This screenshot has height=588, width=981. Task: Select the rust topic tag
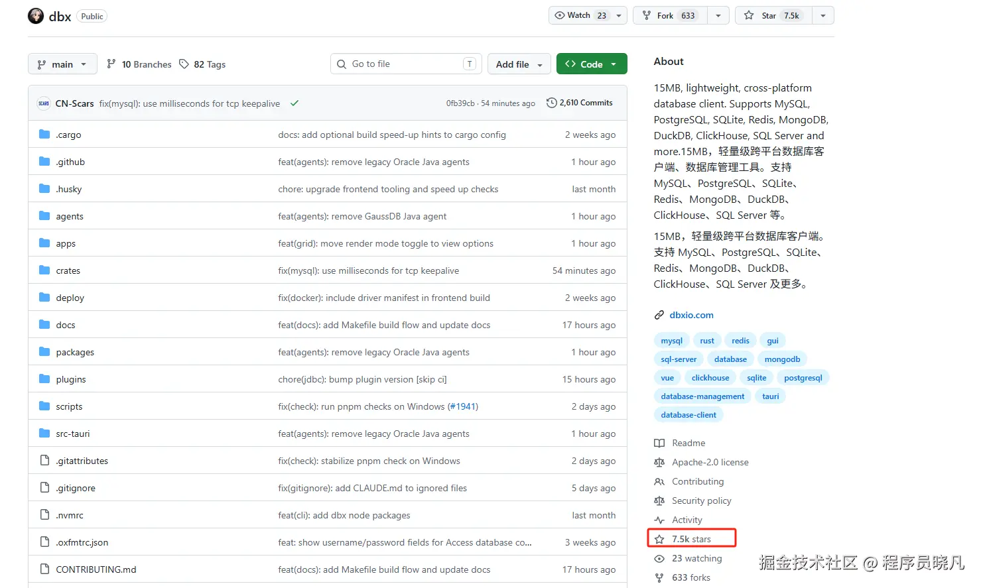click(707, 341)
